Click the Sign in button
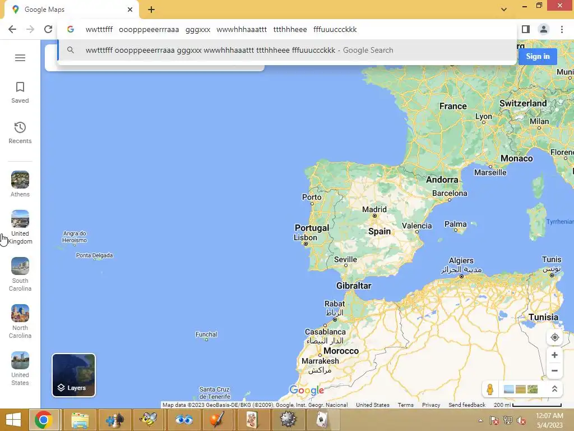Viewport: 574px width, 431px height. [x=538, y=57]
